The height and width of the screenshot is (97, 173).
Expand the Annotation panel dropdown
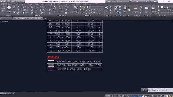click(62, 16)
